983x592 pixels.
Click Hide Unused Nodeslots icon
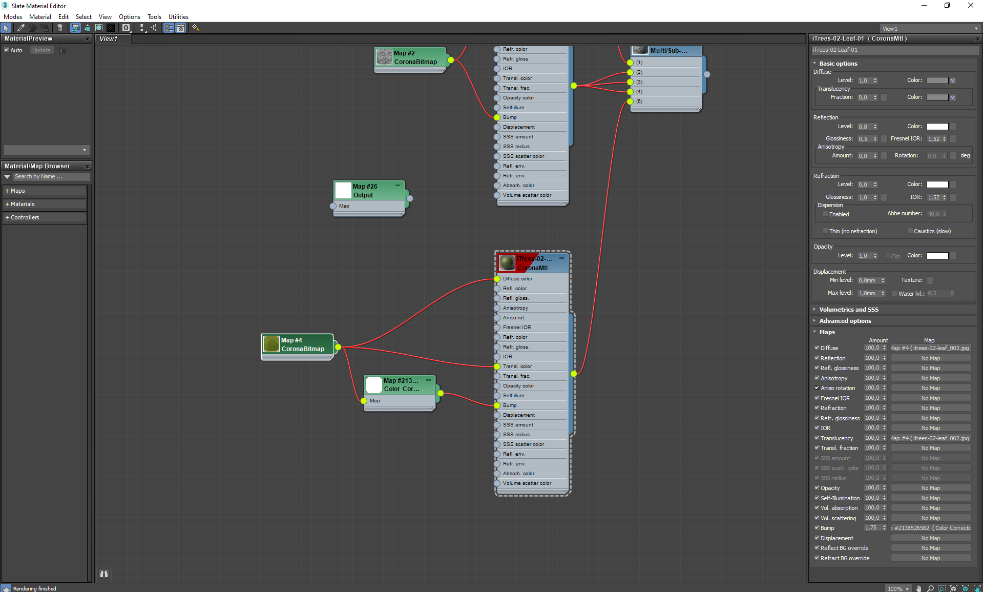pyautogui.click(x=87, y=28)
